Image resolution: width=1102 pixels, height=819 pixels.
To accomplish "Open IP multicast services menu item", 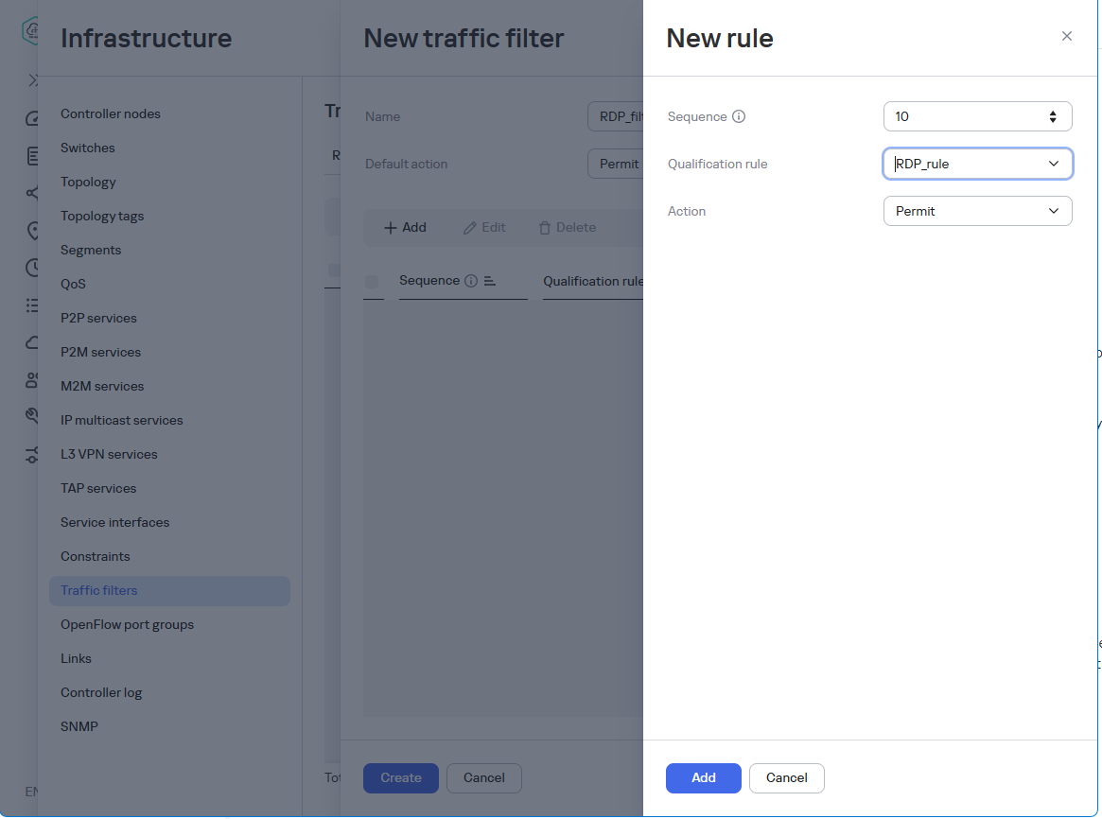I will [122, 421].
